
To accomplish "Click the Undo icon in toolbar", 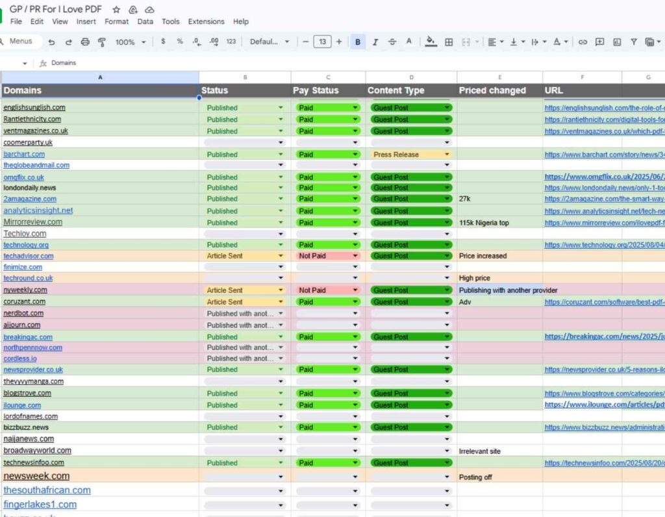I will [52, 42].
